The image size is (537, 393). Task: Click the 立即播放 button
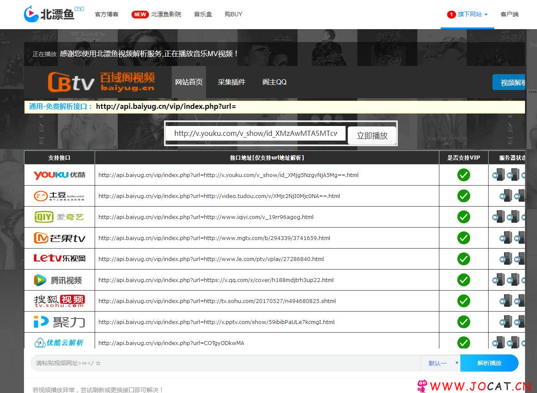[372, 135]
